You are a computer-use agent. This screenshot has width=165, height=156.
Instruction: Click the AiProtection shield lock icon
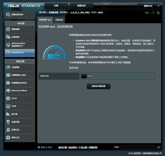click(x=8, y=45)
